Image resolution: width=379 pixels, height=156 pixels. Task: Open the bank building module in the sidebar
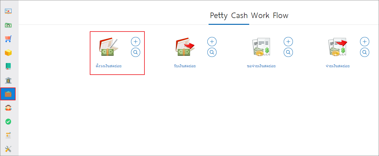8,80
